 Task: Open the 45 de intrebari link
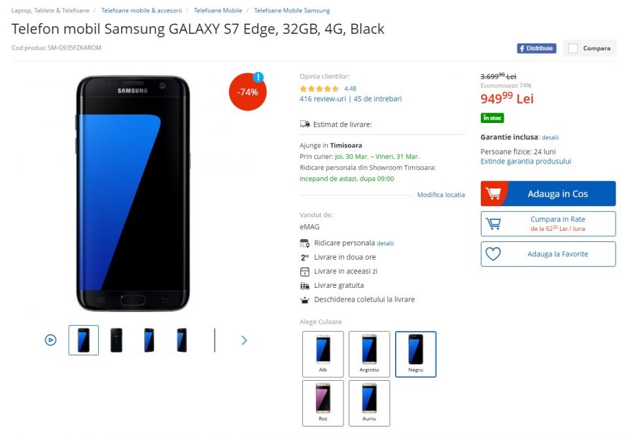(x=377, y=99)
